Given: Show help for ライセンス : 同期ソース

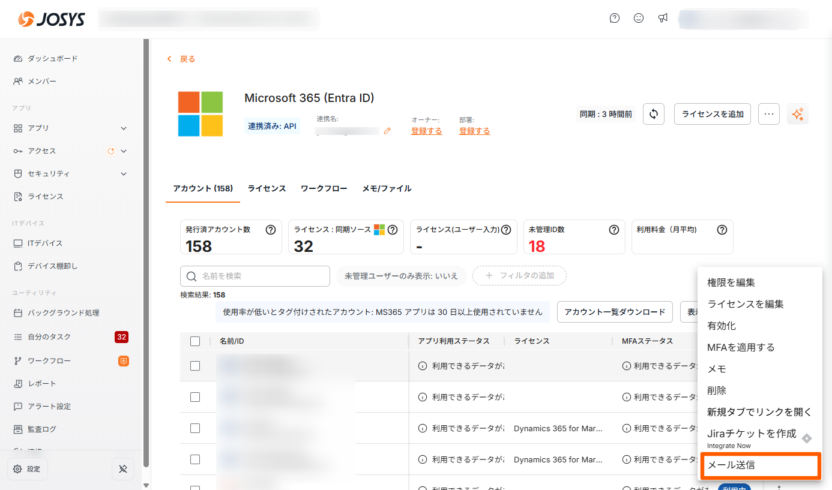Looking at the screenshot, I should (x=393, y=229).
